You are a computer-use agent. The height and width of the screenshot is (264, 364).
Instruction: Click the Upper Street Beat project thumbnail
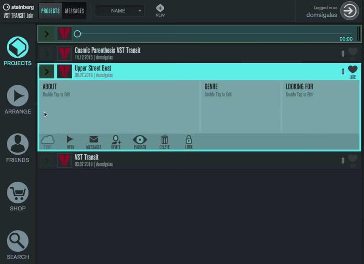[64, 72]
